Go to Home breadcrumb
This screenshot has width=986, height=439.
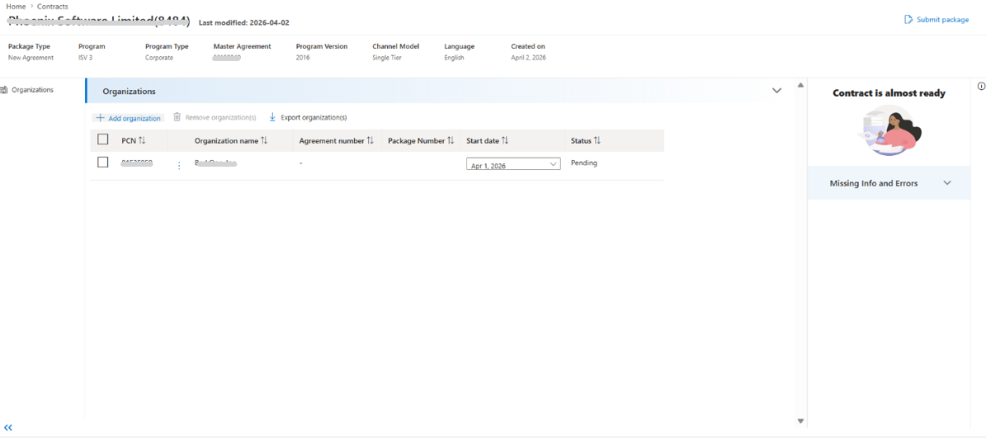(x=16, y=7)
